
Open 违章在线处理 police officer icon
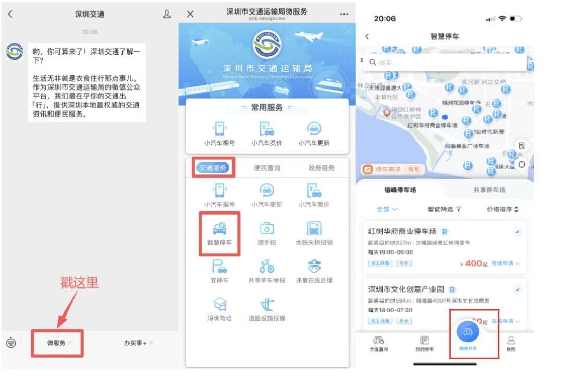tap(314, 266)
